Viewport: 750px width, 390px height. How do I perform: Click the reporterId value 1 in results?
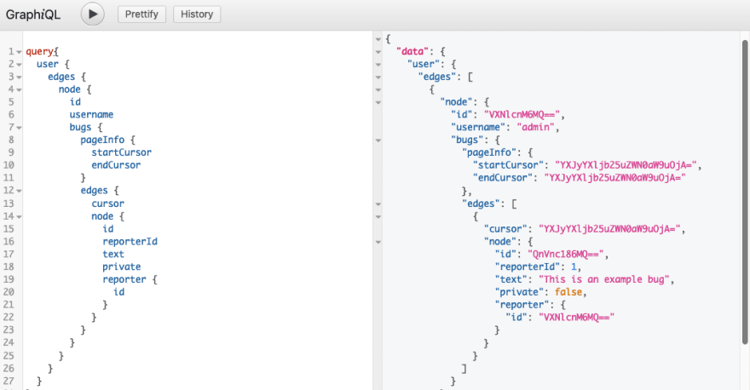[x=574, y=267]
